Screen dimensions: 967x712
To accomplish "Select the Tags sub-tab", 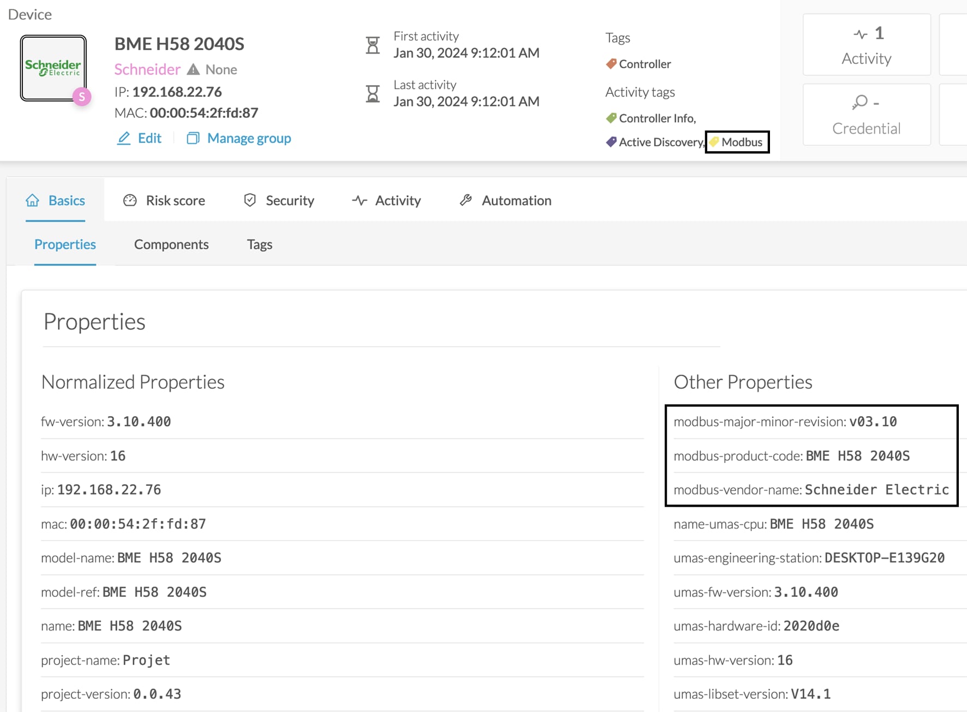I will click(259, 244).
